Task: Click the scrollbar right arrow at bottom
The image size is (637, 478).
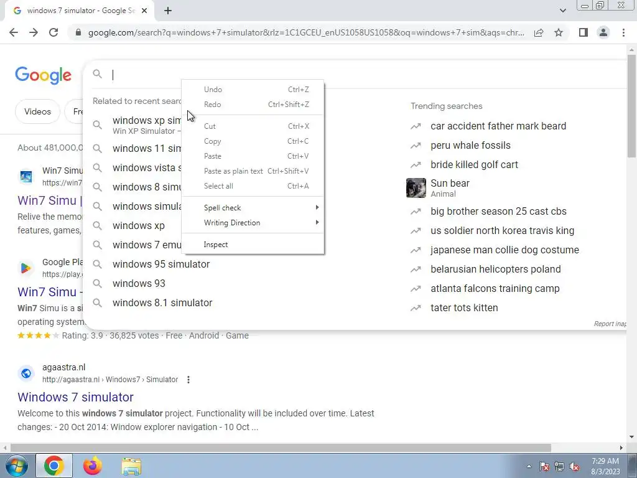Action: pos(621,448)
